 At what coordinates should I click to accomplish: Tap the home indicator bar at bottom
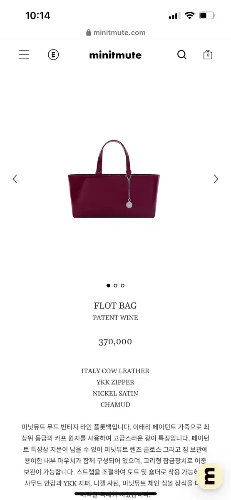coord(115,494)
